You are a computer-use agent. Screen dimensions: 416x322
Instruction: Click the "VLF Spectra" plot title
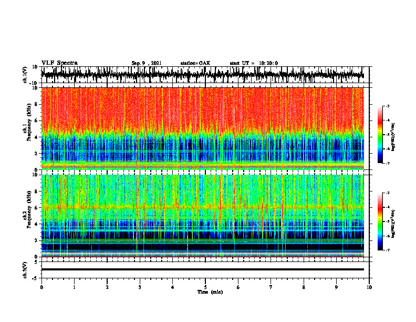pos(59,63)
